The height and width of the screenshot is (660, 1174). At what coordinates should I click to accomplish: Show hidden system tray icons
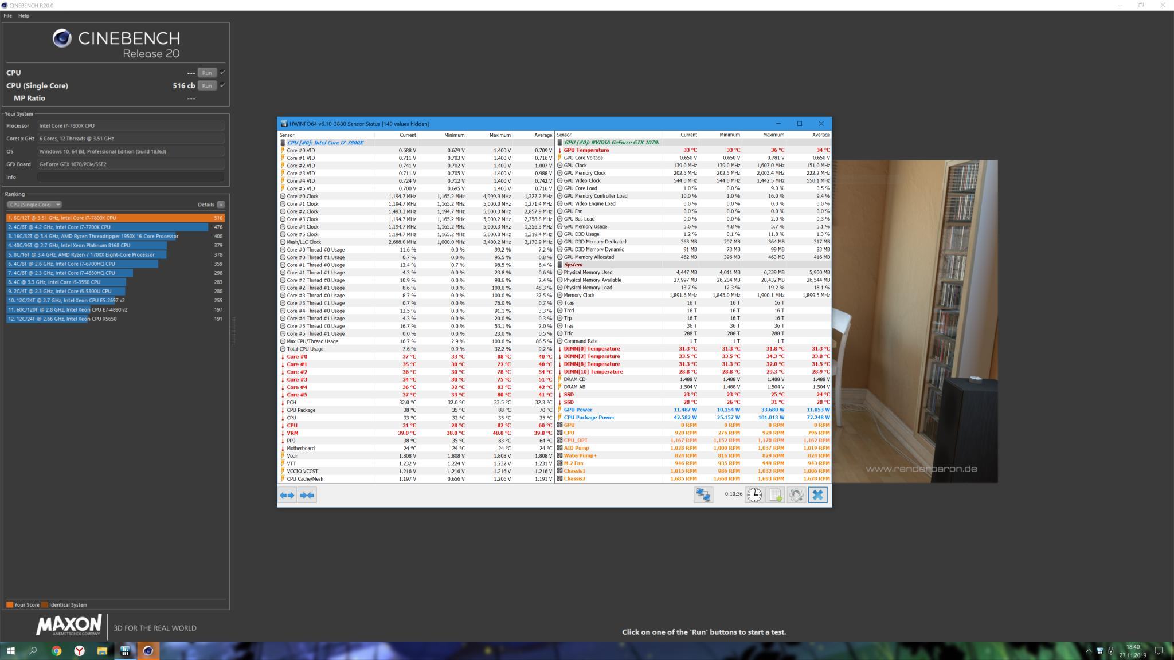click(x=1089, y=650)
